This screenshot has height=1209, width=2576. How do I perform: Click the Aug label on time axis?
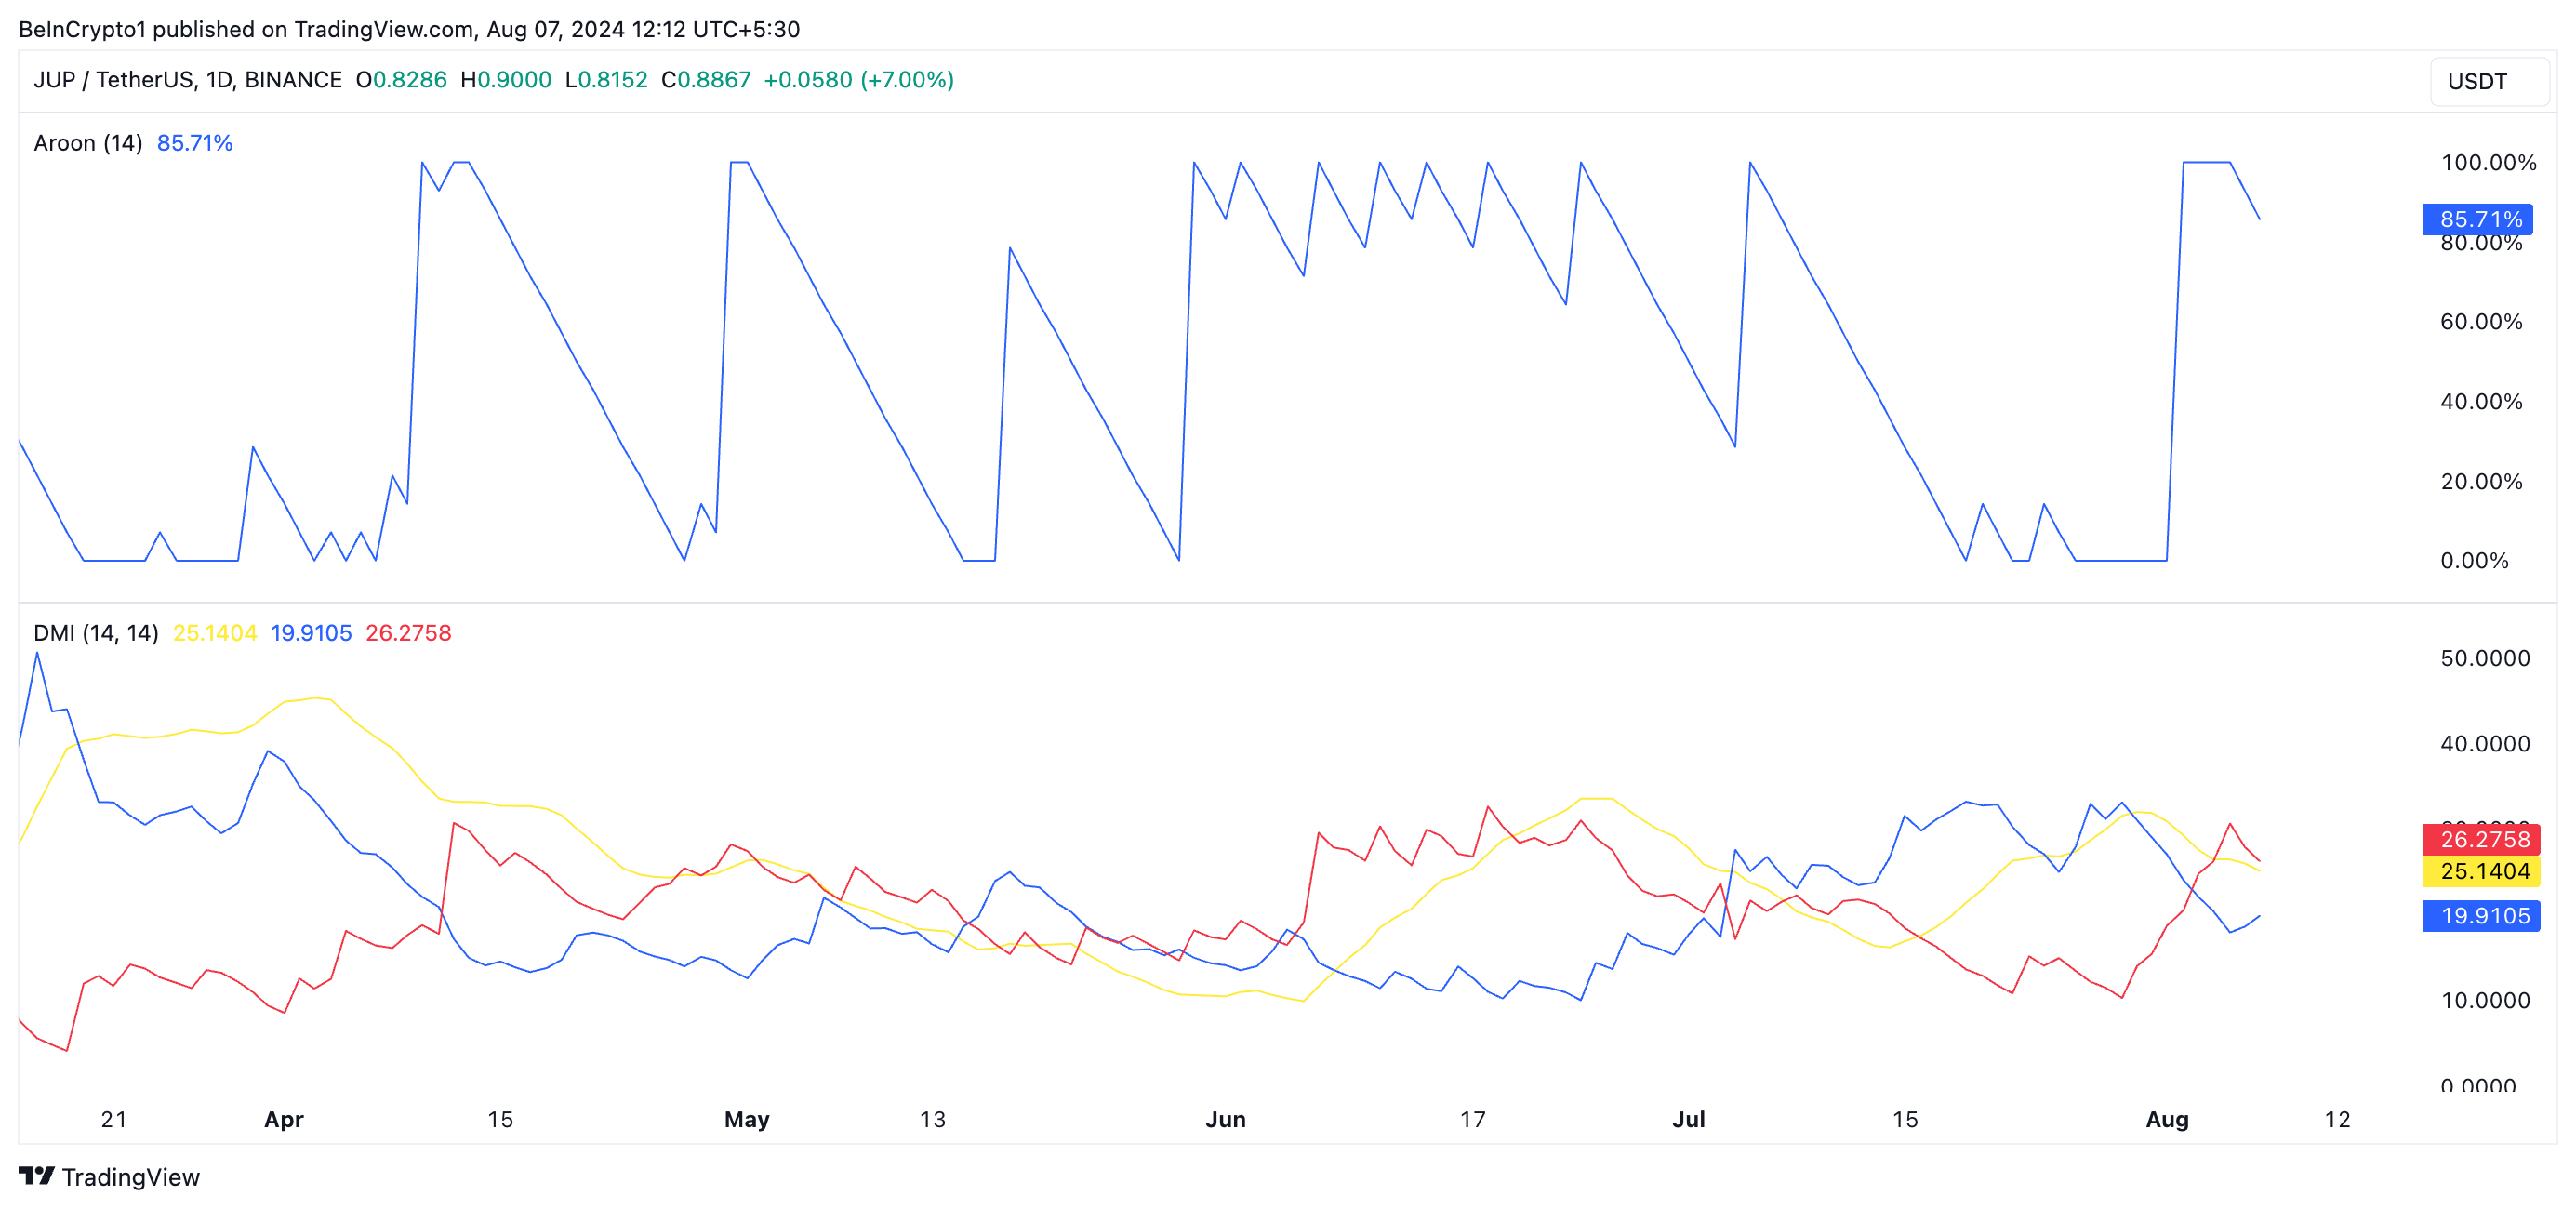click(x=2166, y=1119)
